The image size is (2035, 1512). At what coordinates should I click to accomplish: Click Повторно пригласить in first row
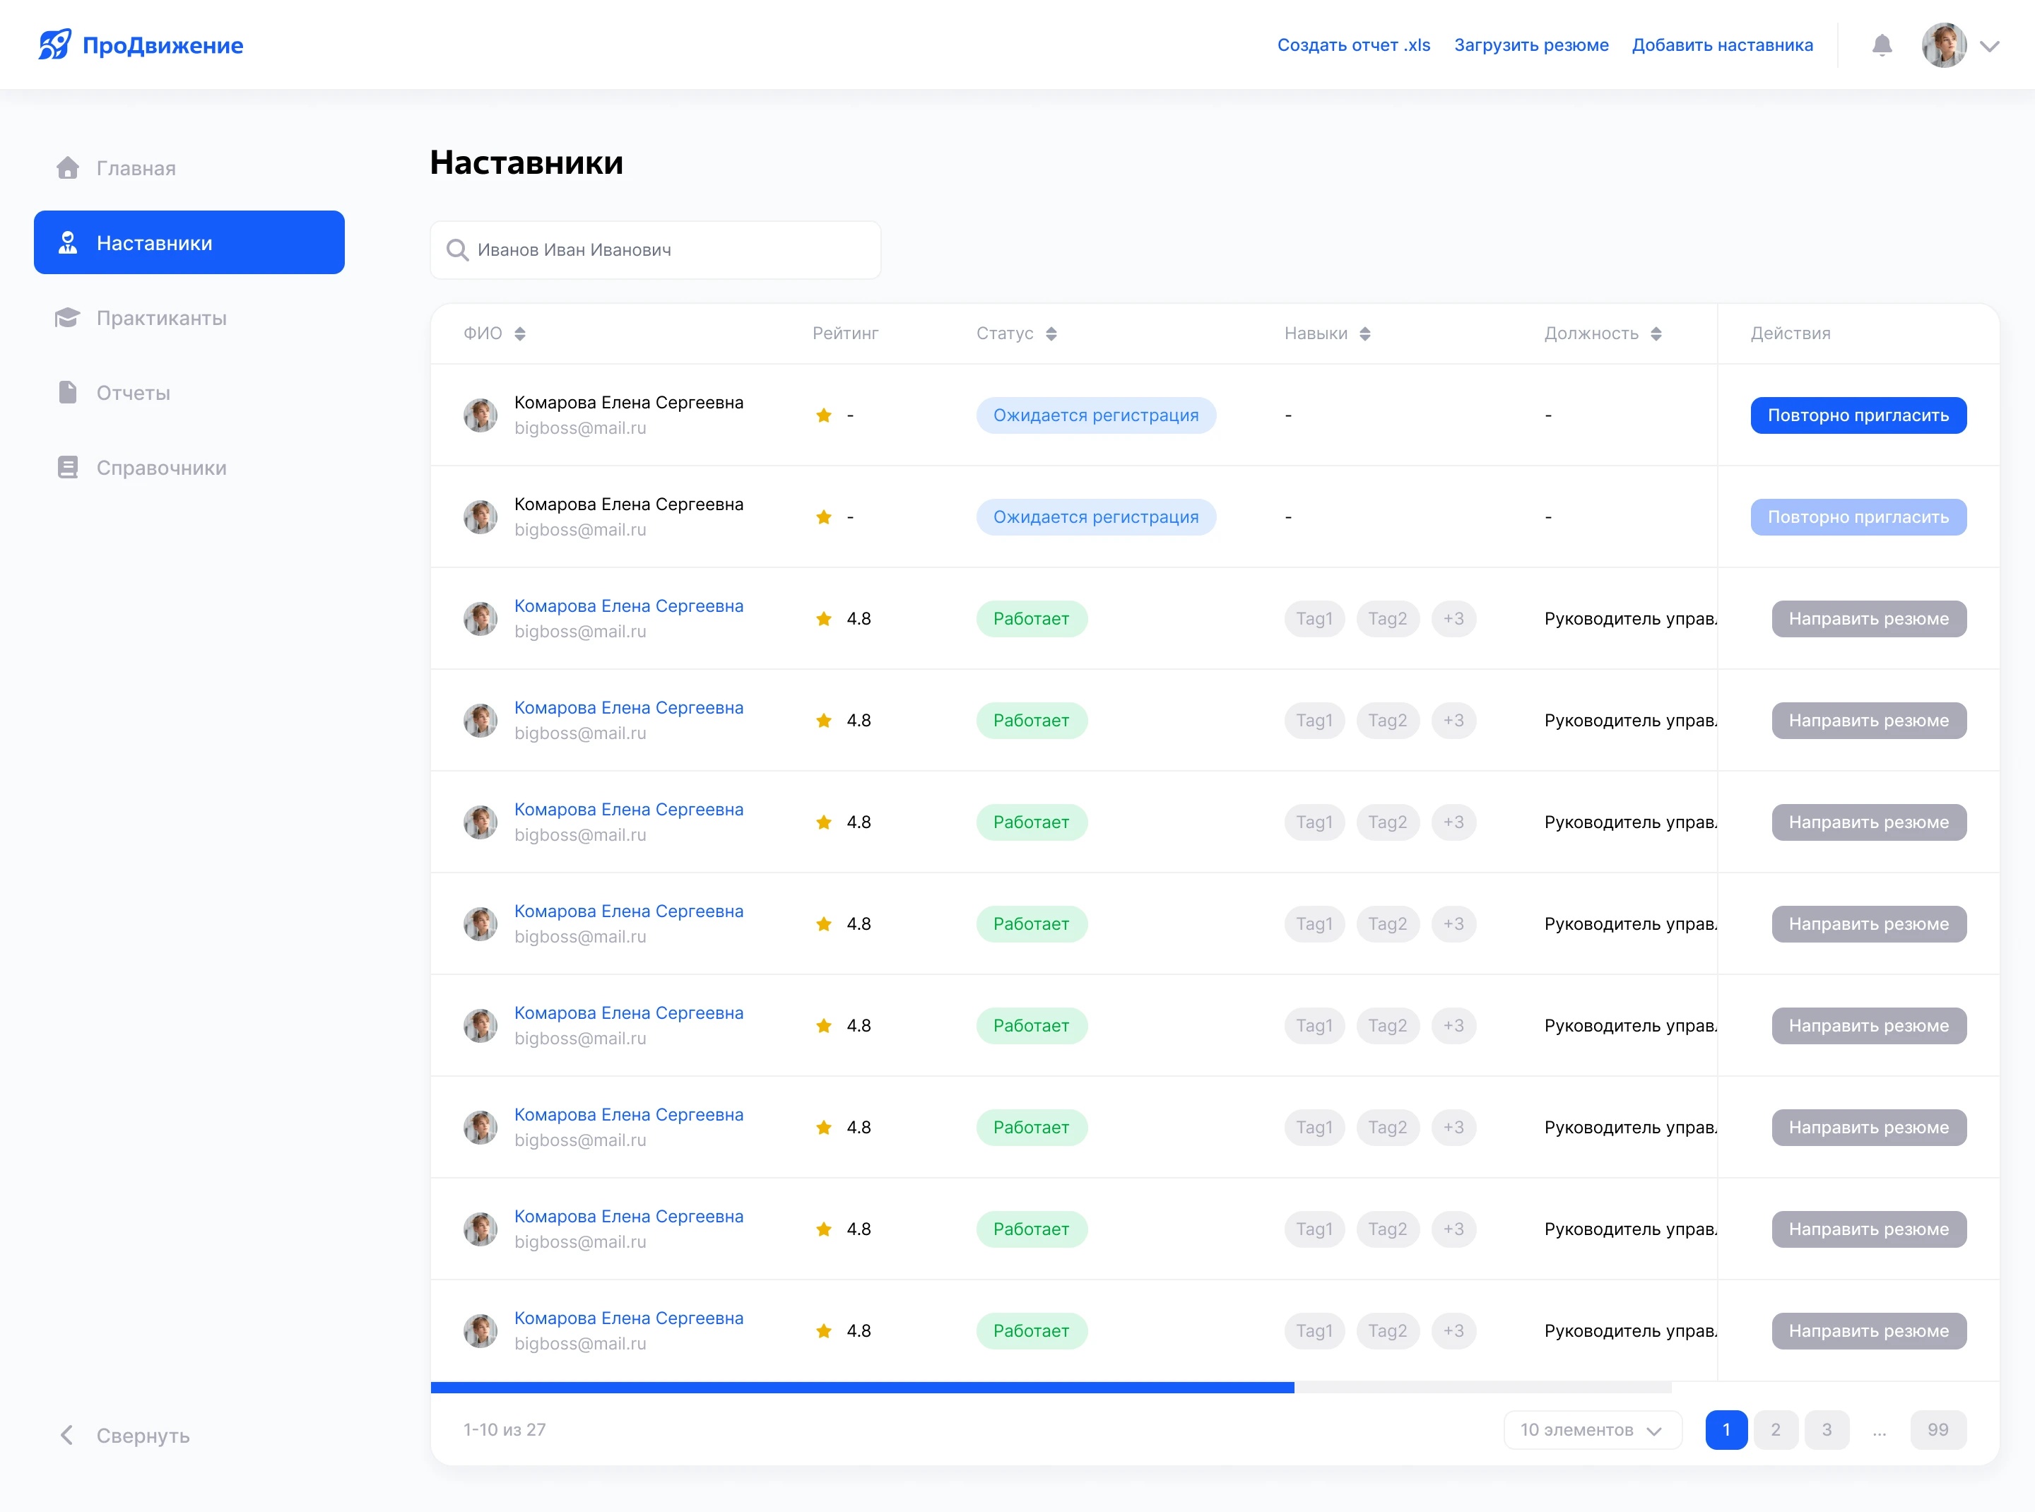coord(1858,415)
